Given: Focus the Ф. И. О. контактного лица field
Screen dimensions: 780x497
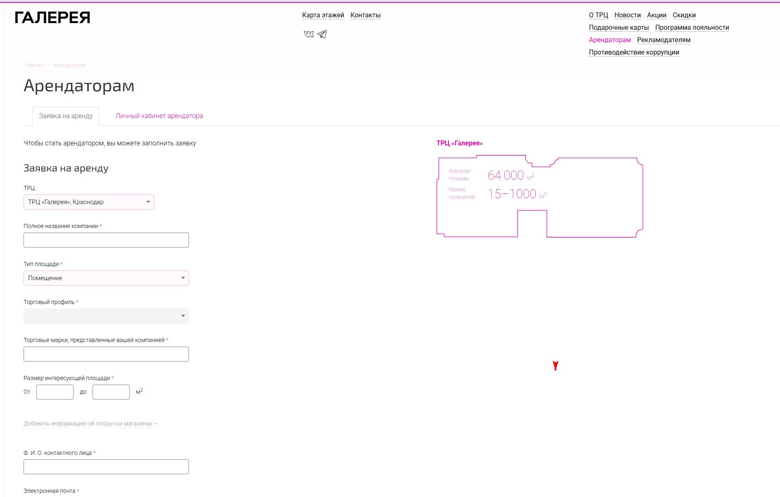Looking at the screenshot, I should (106, 467).
